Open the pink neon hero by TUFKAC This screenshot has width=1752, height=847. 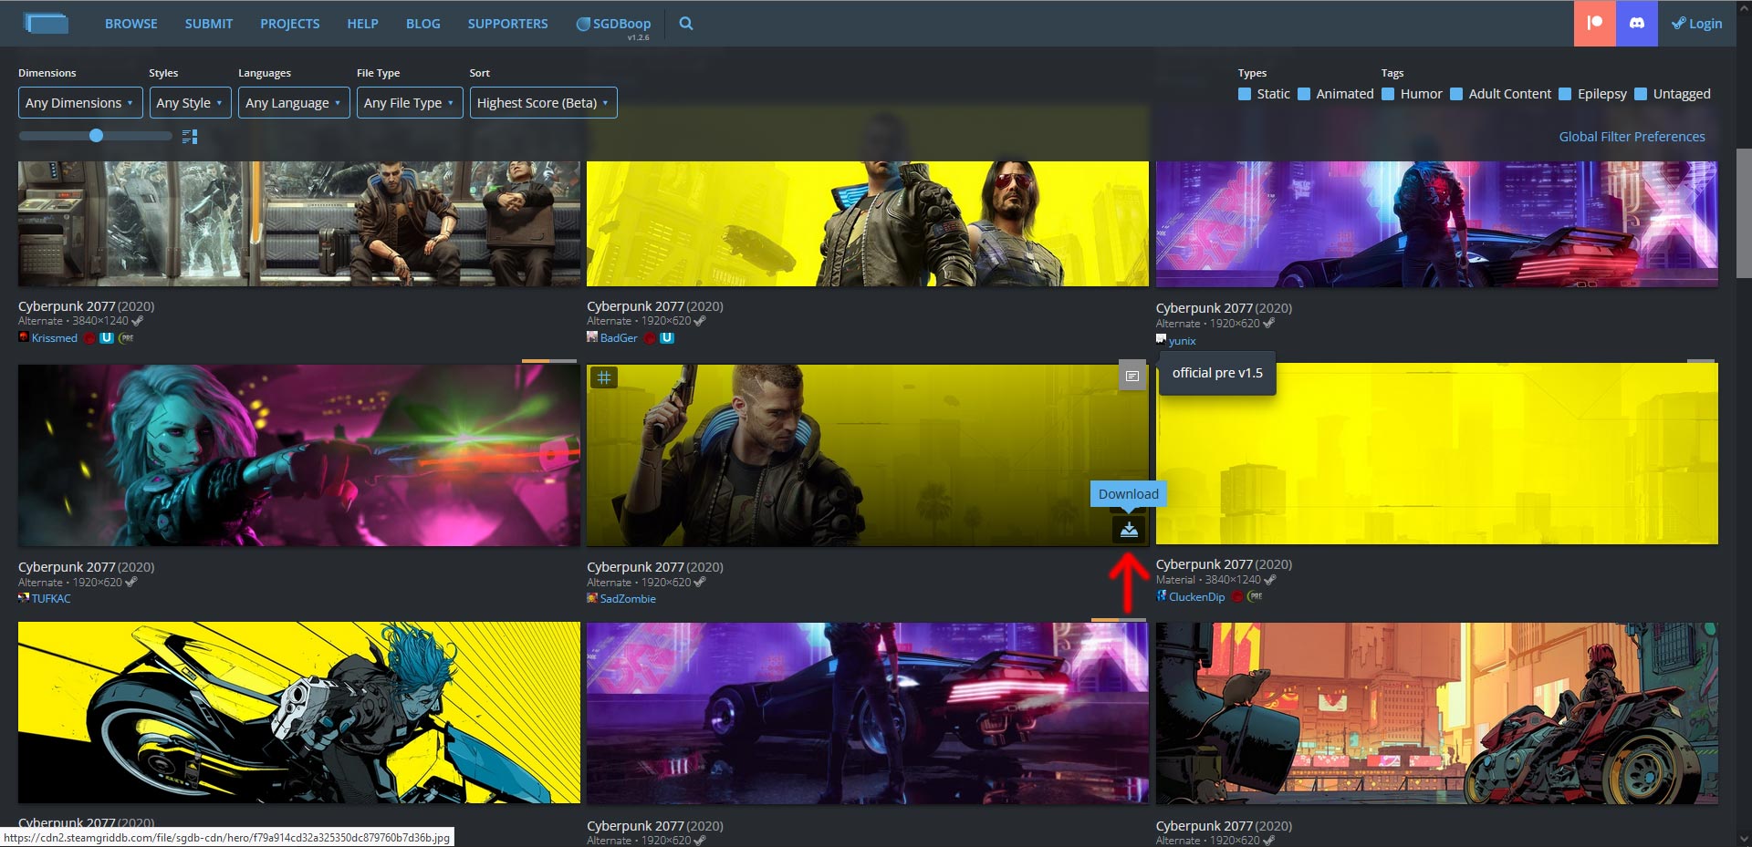(x=299, y=456)
